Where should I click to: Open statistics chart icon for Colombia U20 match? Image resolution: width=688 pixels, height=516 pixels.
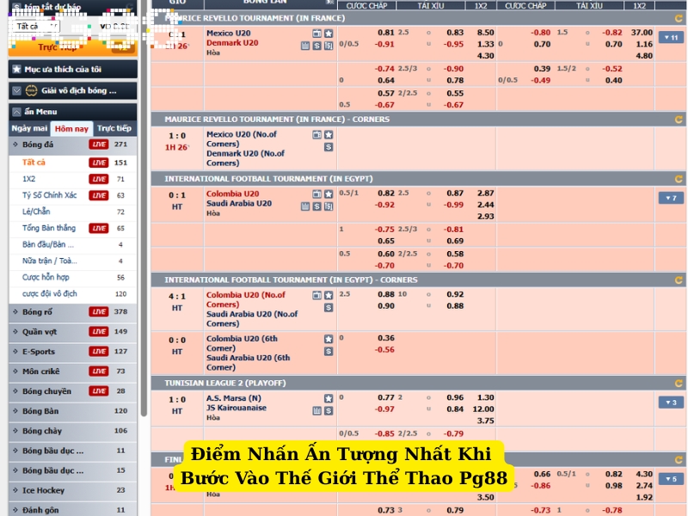point(305,206)
